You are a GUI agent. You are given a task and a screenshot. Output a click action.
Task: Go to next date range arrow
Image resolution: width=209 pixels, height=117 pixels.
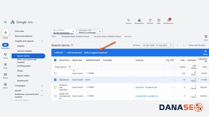click(x=184, y=45)
